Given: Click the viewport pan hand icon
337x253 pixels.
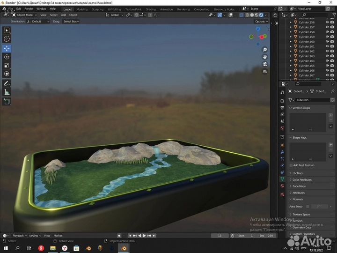Looking at the screenshot, I should [x=265, y=57].
